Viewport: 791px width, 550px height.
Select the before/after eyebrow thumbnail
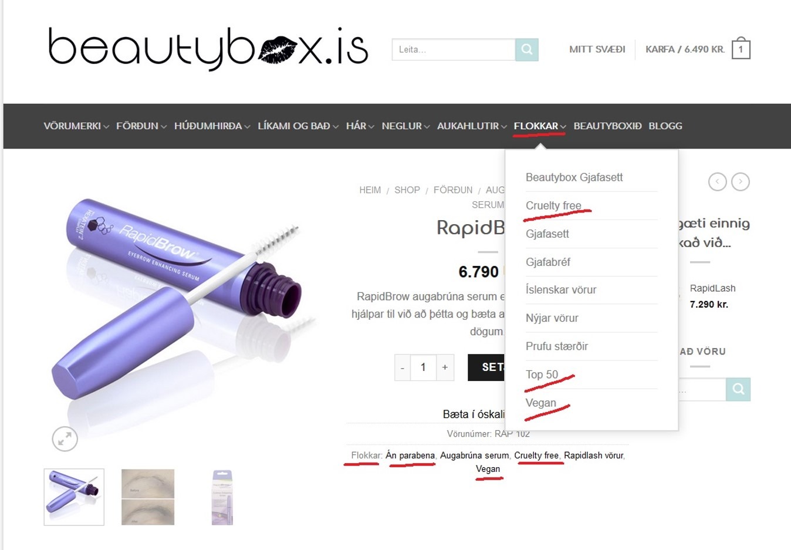(x=148, y=497)
